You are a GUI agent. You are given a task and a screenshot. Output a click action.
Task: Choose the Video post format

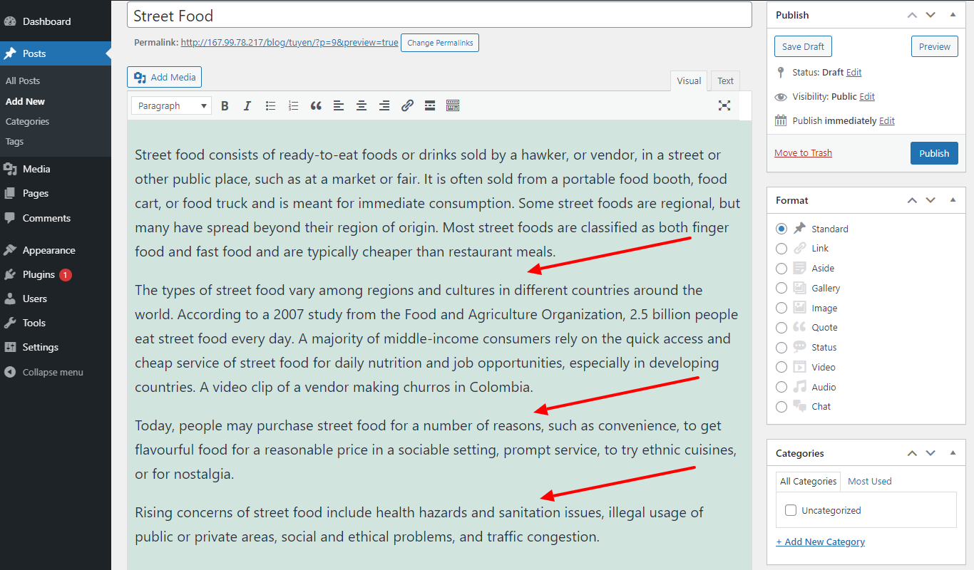coord(781,367)
